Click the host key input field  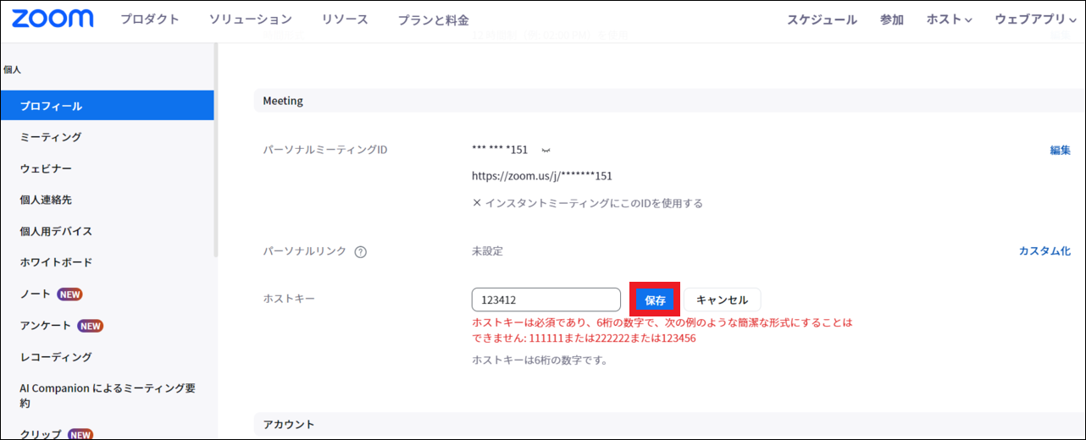(546, 300)
